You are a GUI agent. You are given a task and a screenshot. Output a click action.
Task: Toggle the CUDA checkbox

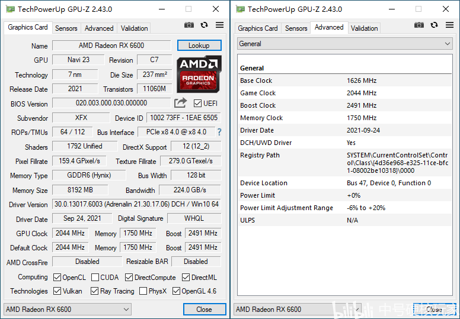[95, 277]
